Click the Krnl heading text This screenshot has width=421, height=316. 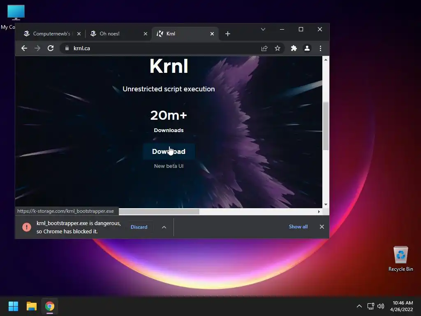click(x=169, y=66)
